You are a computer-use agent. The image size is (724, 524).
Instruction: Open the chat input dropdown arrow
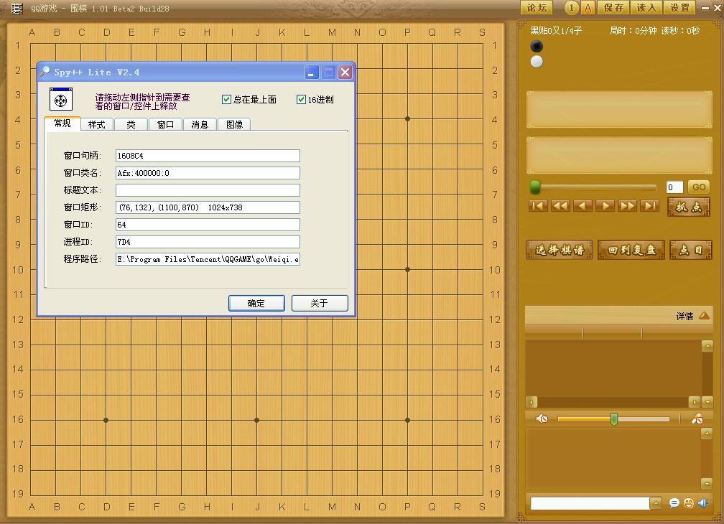(656, 503)
